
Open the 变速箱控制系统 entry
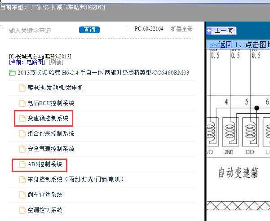pos(48,118)
